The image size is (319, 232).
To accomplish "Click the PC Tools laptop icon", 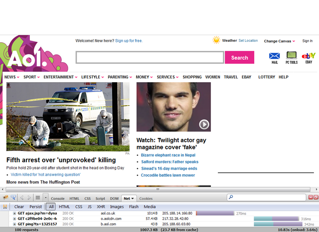I will click(x=292, y=56).
